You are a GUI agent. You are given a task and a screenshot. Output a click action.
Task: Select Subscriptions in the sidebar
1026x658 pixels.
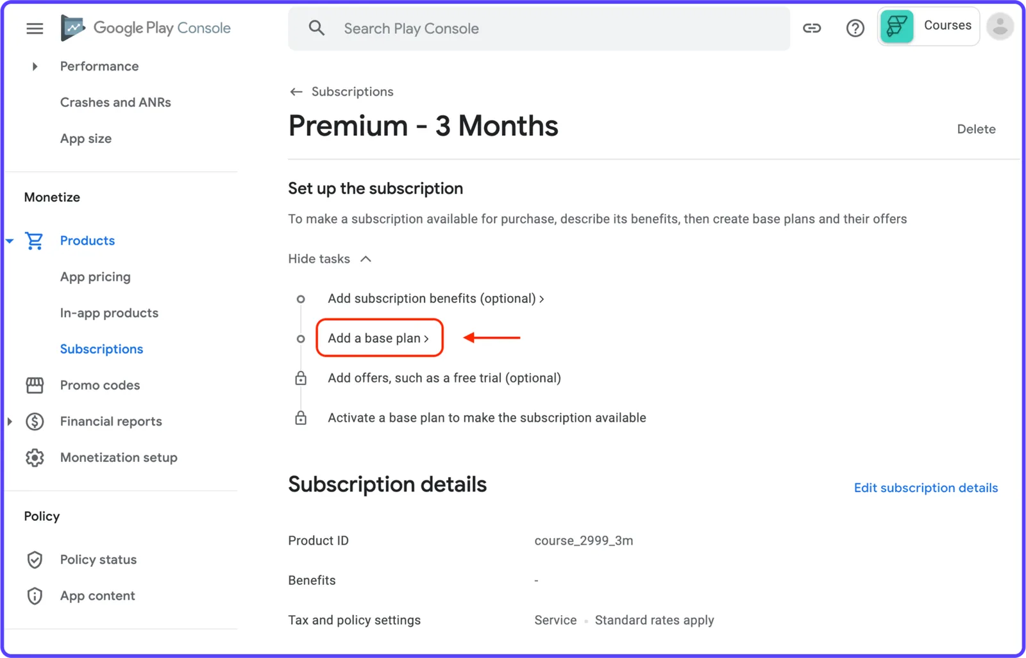pos(101,349)
